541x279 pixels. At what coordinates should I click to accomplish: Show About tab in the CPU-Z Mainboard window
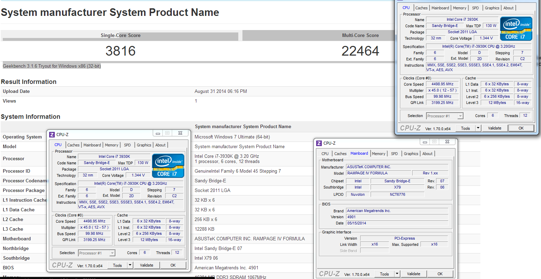427,154
